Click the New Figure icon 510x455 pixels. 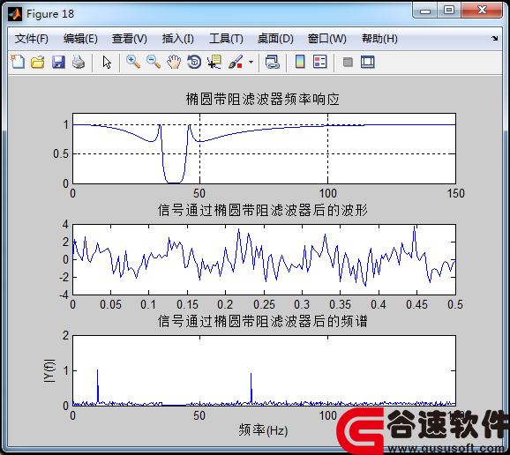pos(18,62)
